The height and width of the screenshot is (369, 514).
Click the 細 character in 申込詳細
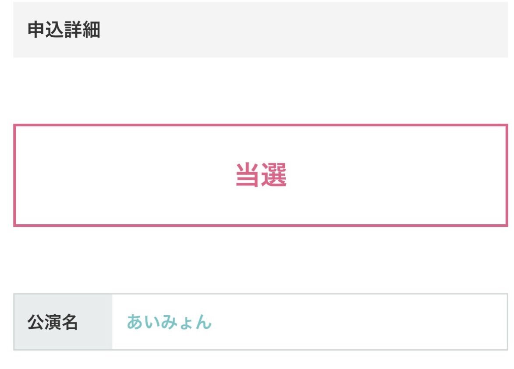[91, 30]
